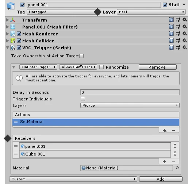Open Transform help reference icon
Image resolution: width=188 pixels, height=184 pixels.
(x=171, y=20)
